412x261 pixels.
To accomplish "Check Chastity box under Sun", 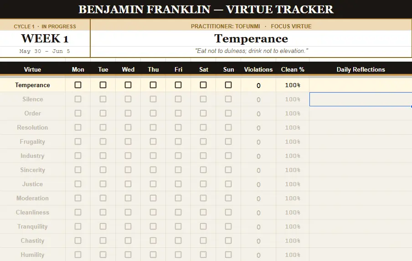I will (x=228, y=240).
